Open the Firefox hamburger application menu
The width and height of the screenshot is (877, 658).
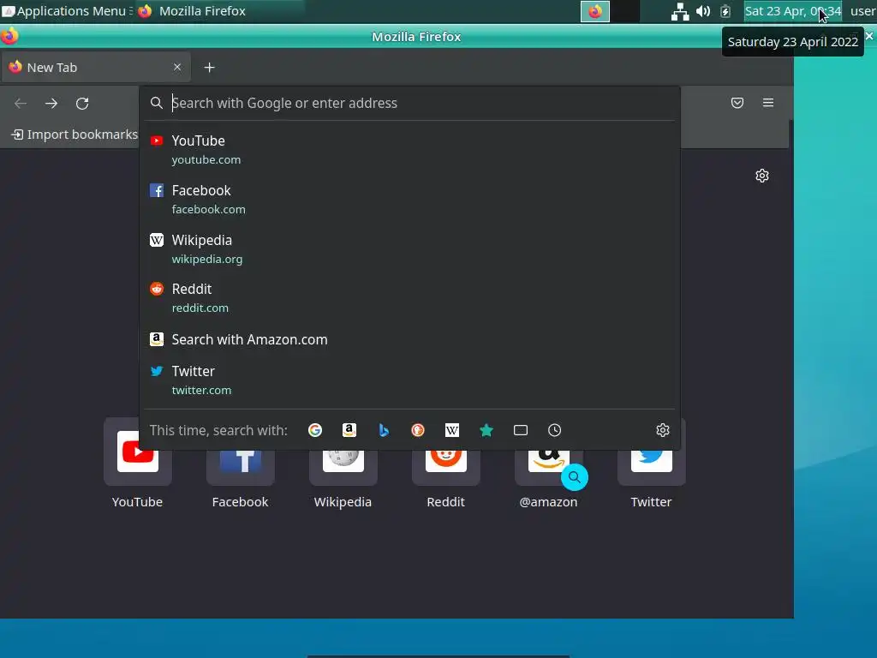(x=768, y=103)
